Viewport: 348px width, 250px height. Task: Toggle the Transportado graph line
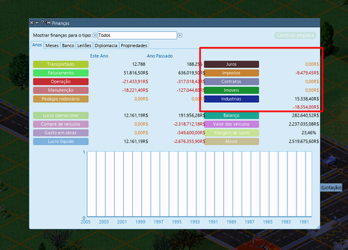pyautogui.click(x=61, y=64)
